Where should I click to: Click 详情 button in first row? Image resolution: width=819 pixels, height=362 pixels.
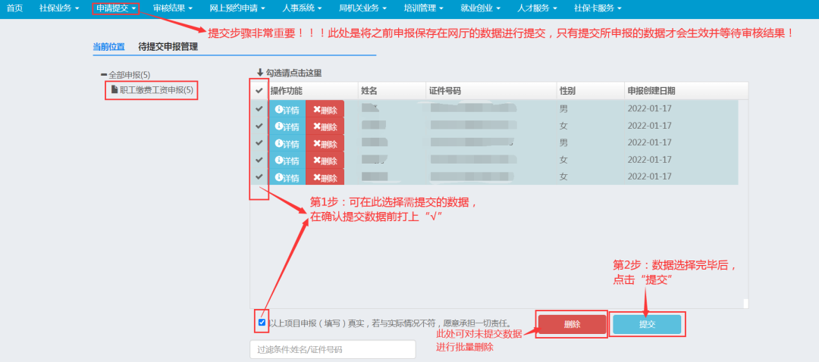coord(287,109)
